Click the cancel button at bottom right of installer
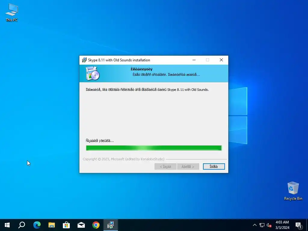The width and height of the screenshot is (308, 231). 214,166
